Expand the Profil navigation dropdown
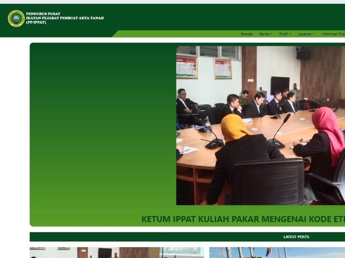 [x=284, y=34]
